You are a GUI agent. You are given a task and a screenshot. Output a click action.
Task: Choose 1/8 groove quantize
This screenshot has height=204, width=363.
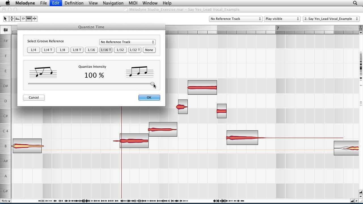(x=62, y=50)
